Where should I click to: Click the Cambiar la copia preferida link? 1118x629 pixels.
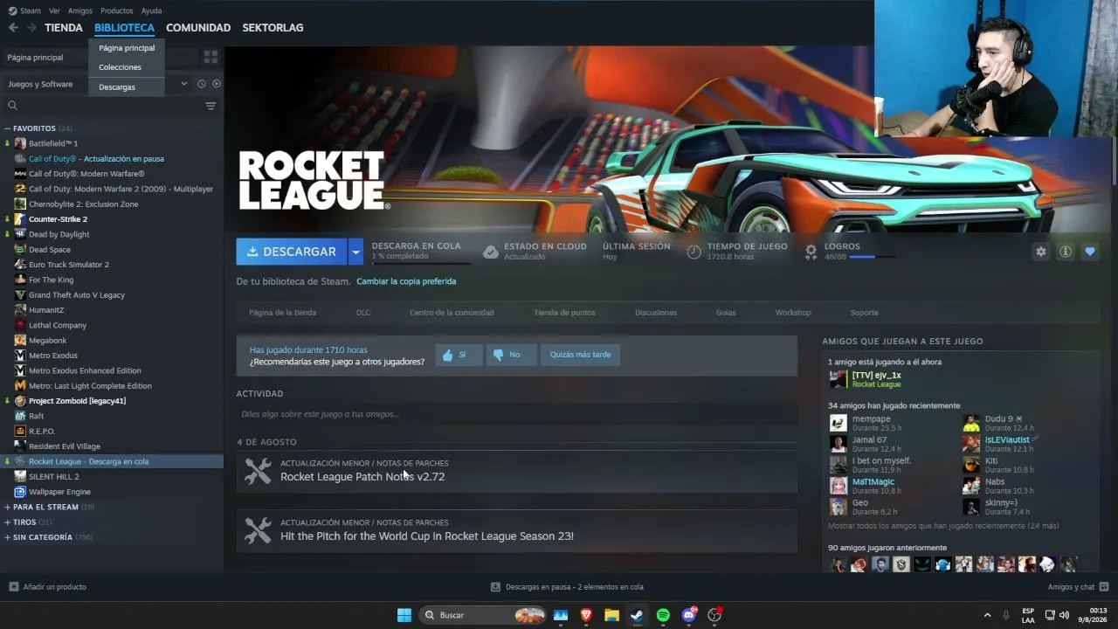pos(406,281)
